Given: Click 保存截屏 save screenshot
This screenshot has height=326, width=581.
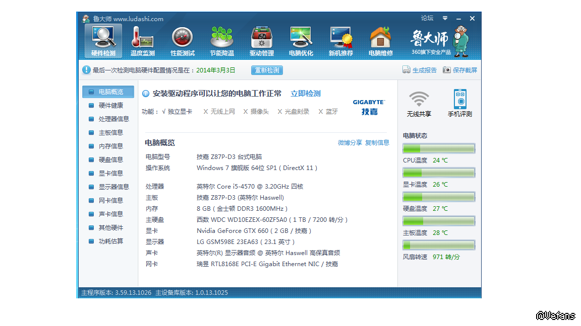Looking at the screenshot, I should pyautogui.click(x=460, y=70).
